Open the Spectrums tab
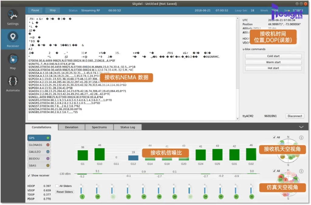 pos(99,127)
